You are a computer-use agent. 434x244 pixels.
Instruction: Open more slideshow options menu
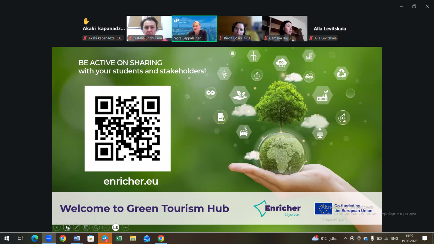[125, 227]
